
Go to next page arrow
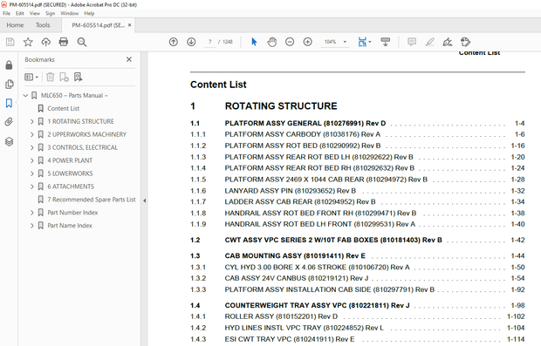pyautogui.click(x=191, y=42)
